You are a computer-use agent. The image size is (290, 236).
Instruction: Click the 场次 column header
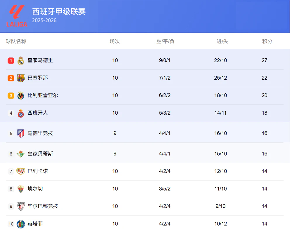(x=115, y=41)
